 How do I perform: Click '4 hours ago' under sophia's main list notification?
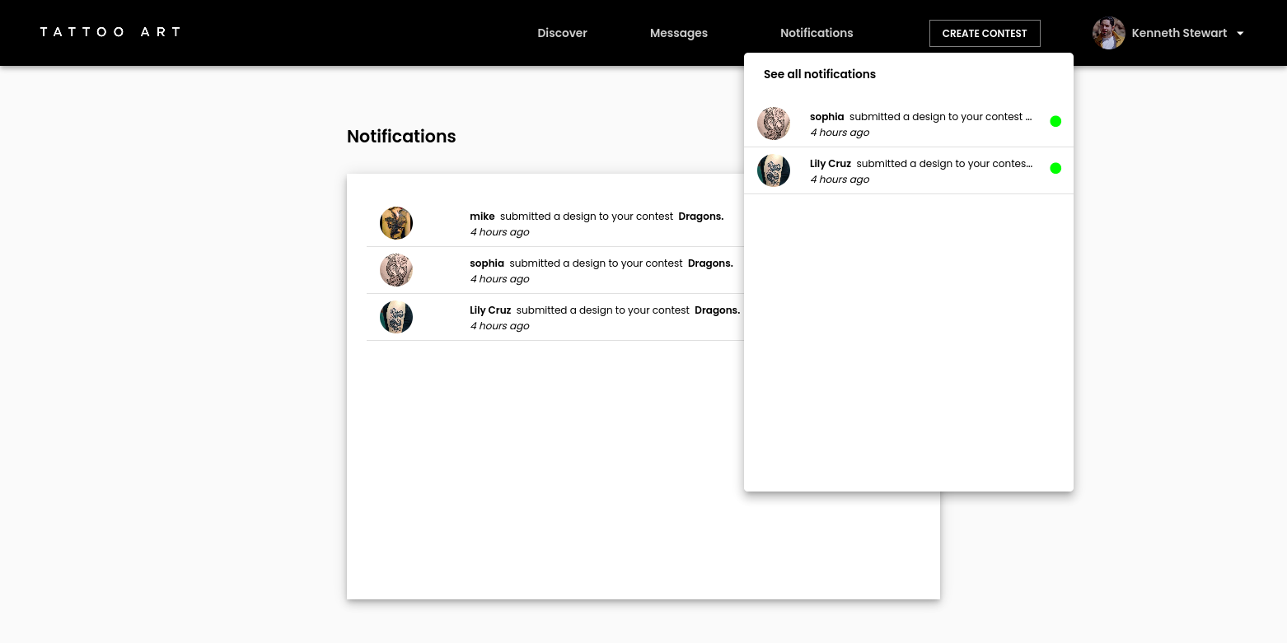[499, 279]
